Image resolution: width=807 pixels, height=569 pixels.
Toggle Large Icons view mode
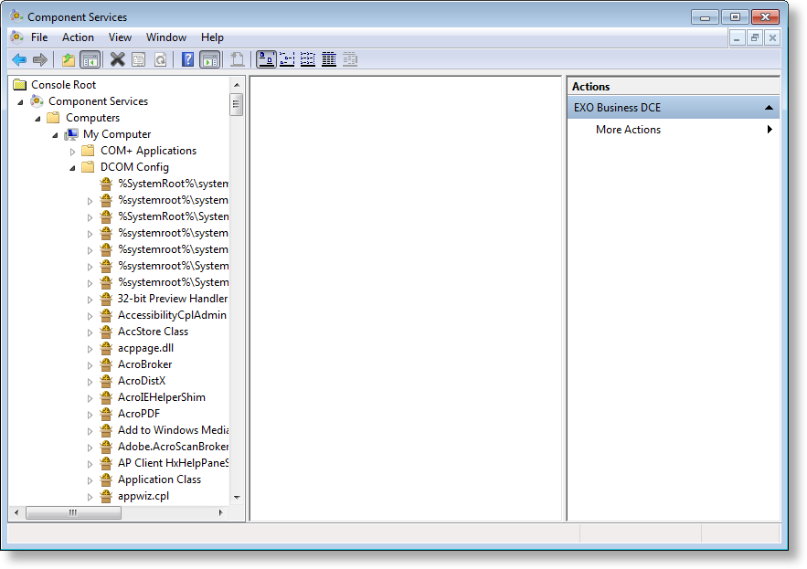pyautogui.click(x=267, y=59)
